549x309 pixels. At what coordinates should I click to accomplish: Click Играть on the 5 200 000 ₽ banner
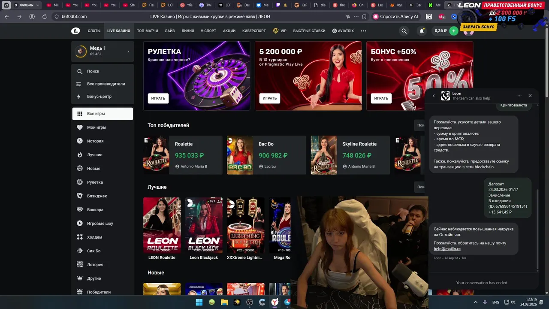pyautogui.click(x=270, y=98)
